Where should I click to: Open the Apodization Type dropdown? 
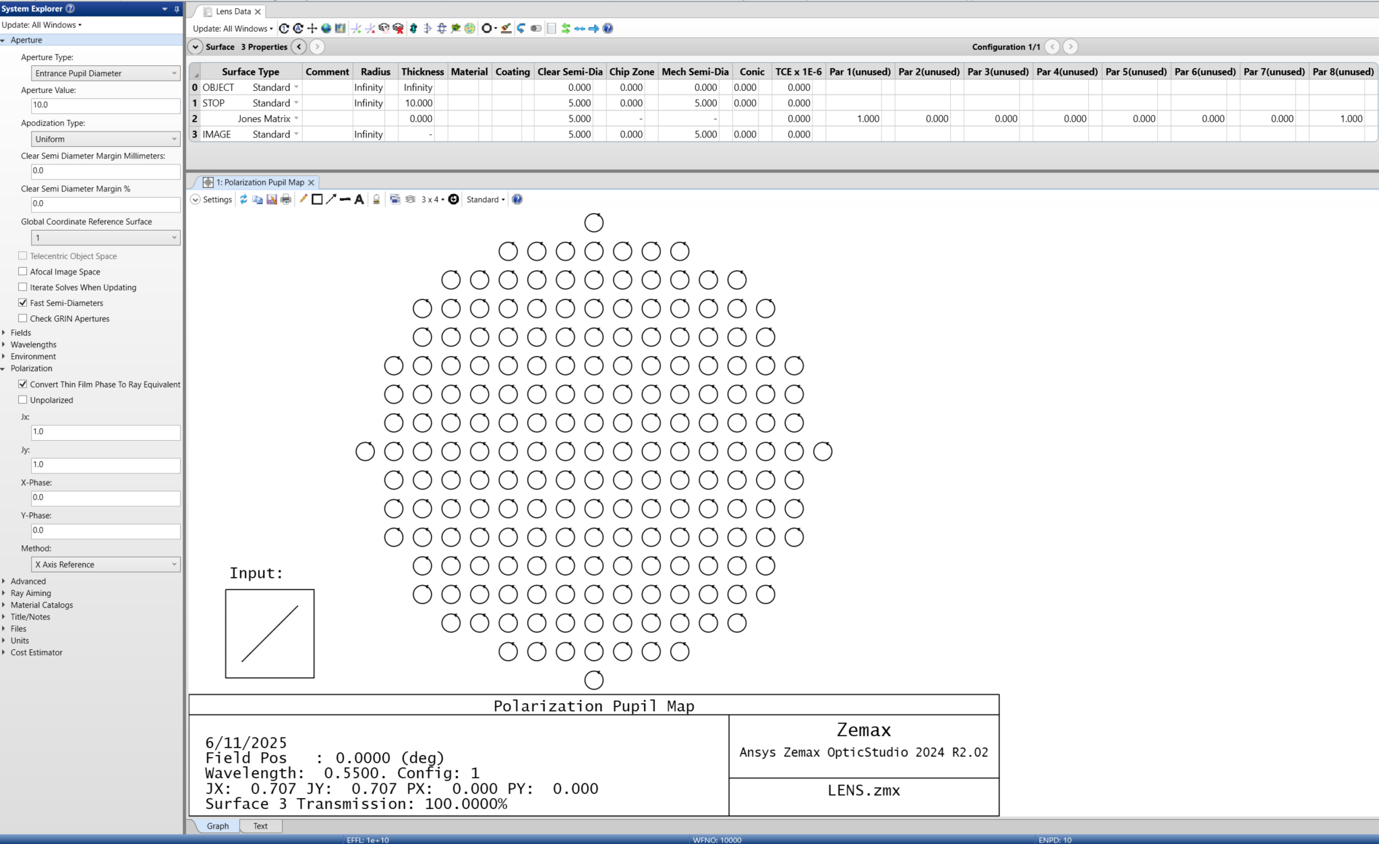pos(106,139)
